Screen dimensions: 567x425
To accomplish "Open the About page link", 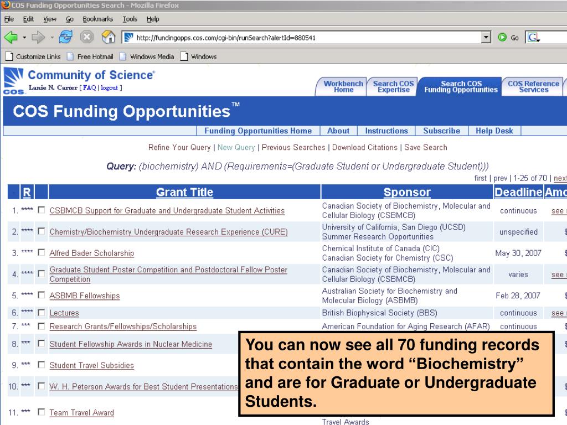I will (x=338, y=131).
